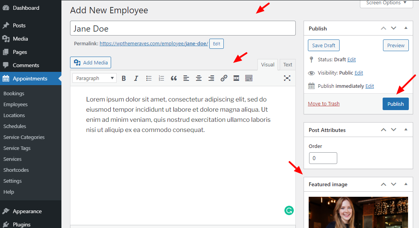The image size is (419, 228).
Task: Edit the Draft status
Action: (351, 59)
